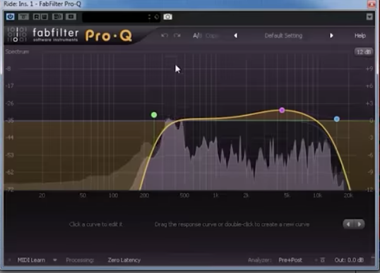The width and height of the screenshot is (380, 273).
Task: Click the fifth button in the Cubase plugin toolbar
Action: pos(57,16)
